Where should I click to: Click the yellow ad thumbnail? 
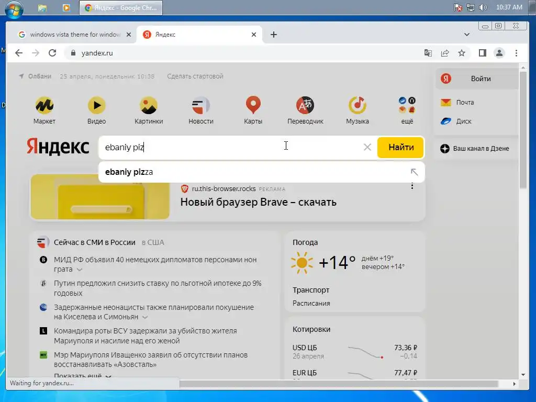100,197
